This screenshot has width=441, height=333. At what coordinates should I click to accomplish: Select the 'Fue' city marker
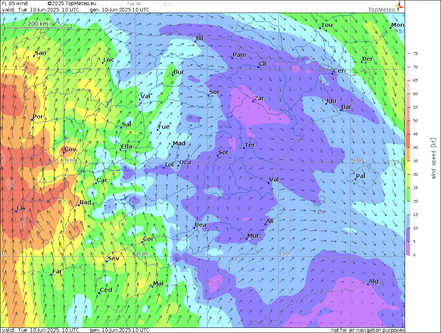point(158,130)
